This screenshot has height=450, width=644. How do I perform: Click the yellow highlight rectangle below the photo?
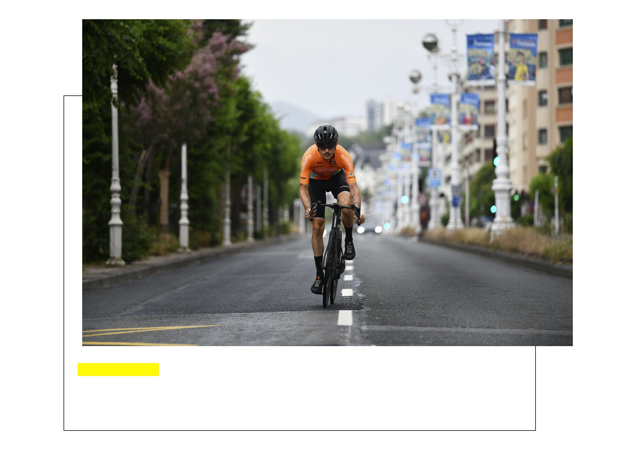(118, 369)
